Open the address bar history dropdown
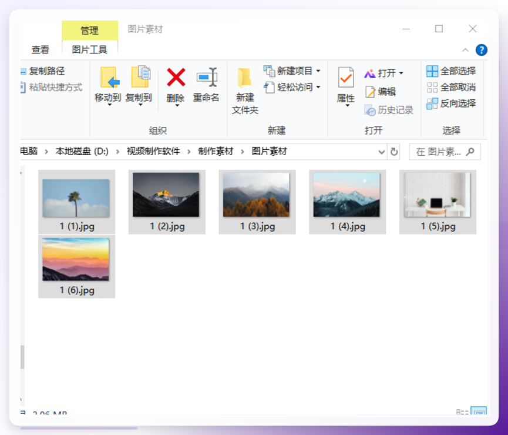The width and height of the screenshot is (508, 435). coord(382,152)
